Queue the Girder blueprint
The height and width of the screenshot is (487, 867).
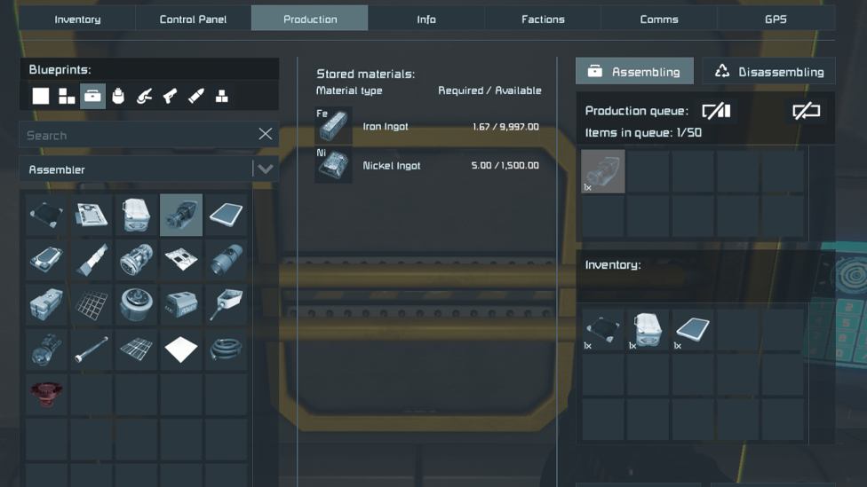point(91,260)
